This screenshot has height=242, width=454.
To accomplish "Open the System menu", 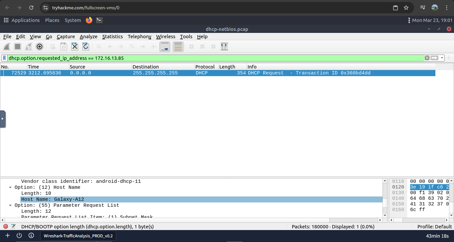I will click(73, 20).
